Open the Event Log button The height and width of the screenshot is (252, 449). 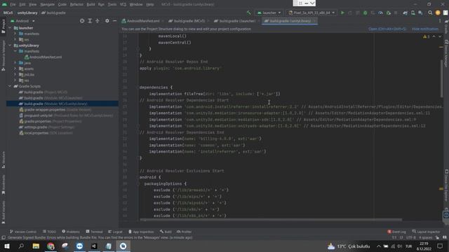tap(397, 232)
